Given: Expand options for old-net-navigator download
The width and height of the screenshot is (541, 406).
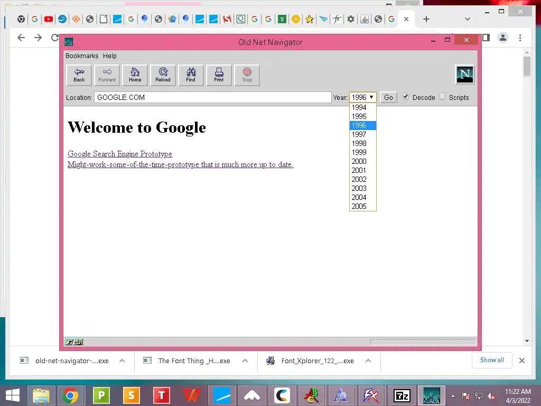Looking at the screenshot, I should pyautogui.click(x=122, y=361).
